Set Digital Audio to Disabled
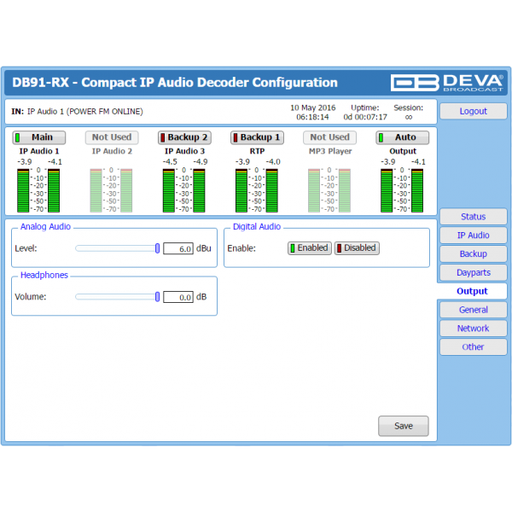512x512 pixels. 357,248
